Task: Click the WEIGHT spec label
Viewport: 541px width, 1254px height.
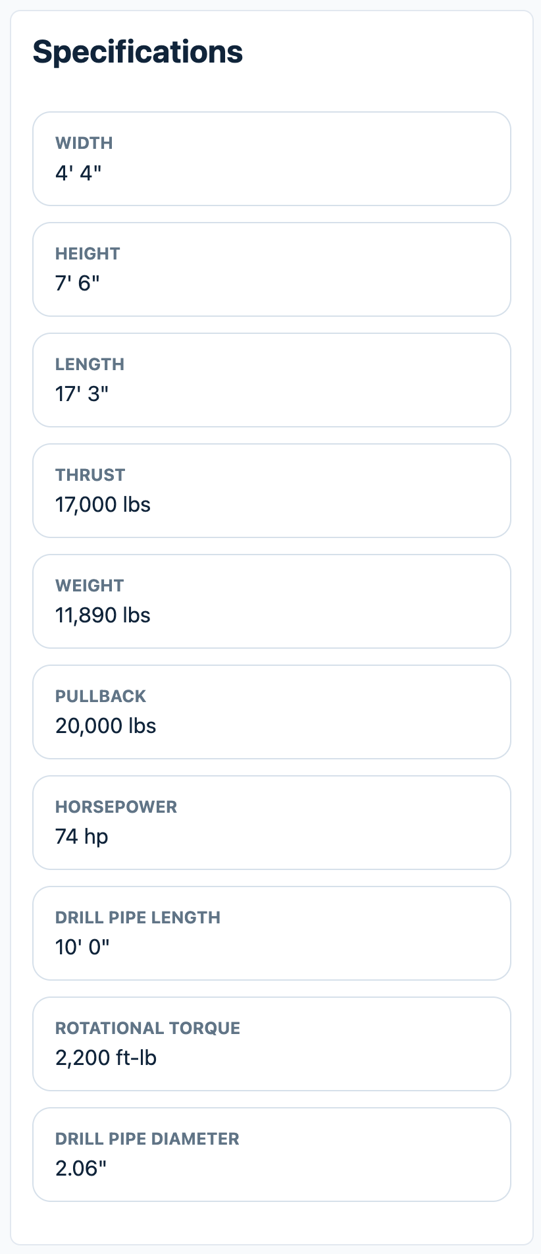Action: pyautogui.click(x=90, y=586)
